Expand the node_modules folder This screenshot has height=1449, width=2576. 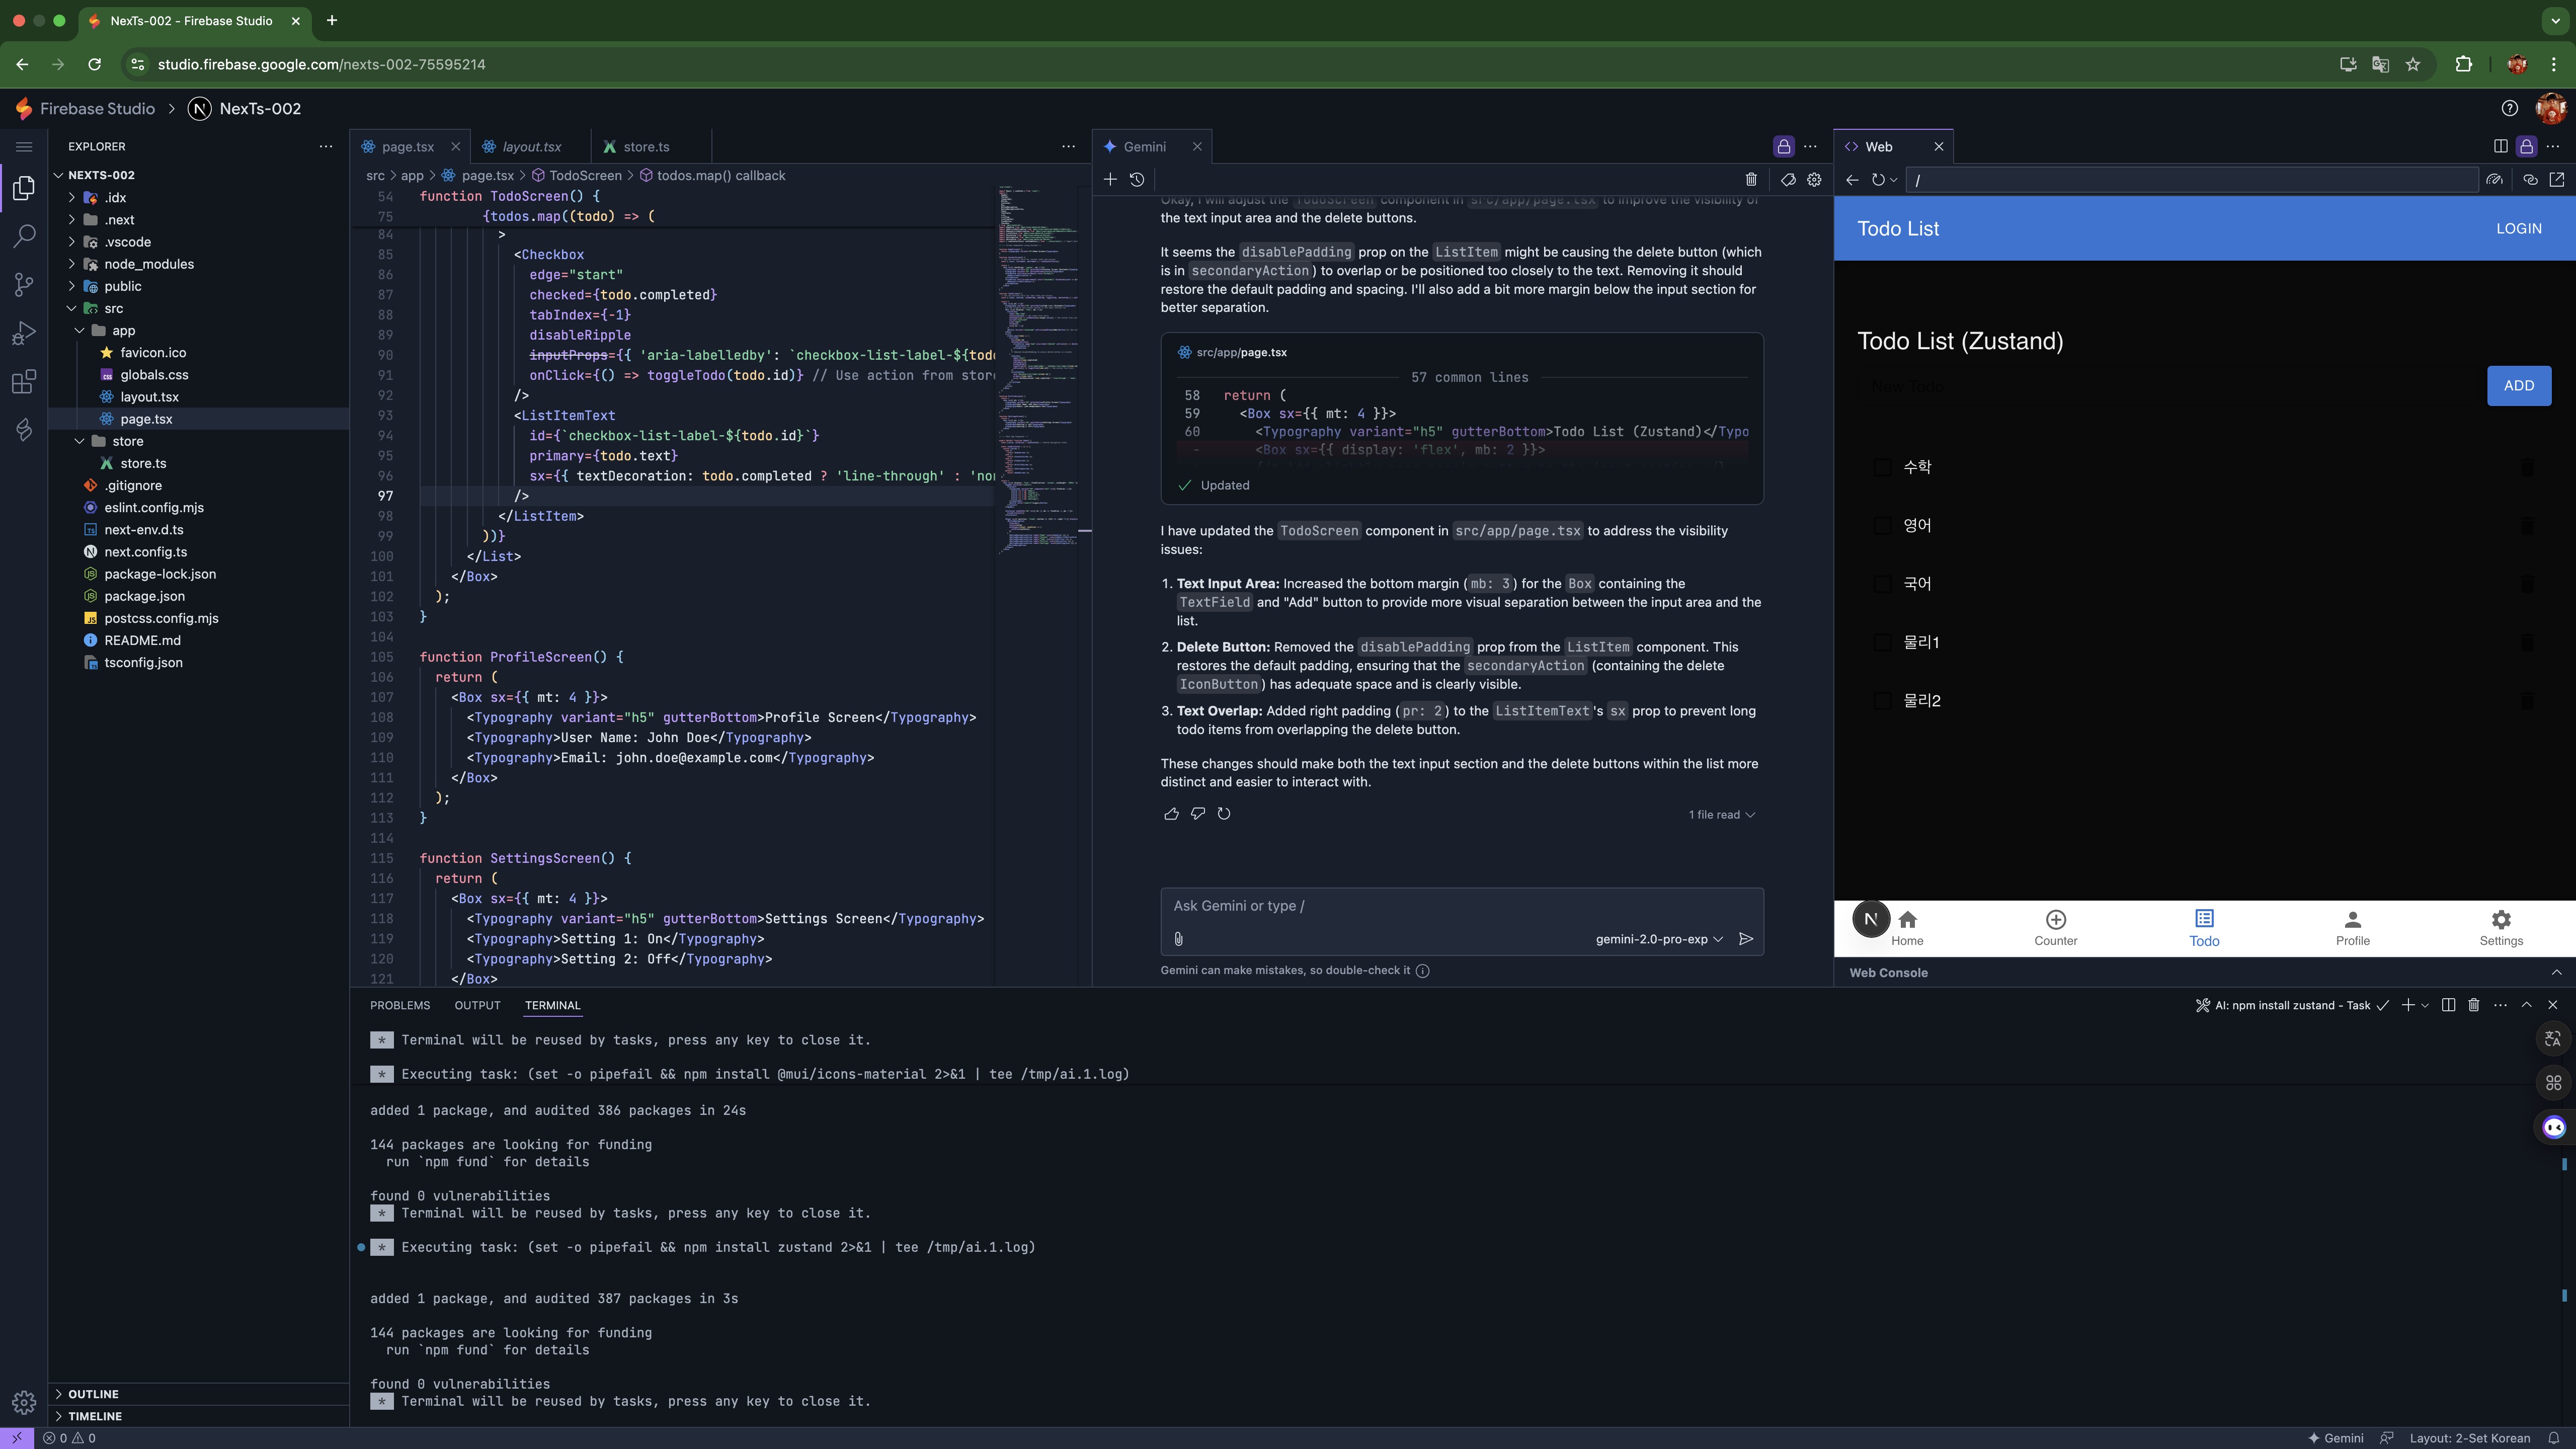(148, 264)
